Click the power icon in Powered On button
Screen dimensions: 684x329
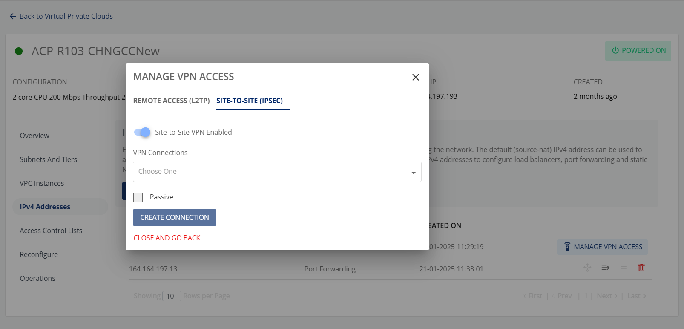[615, 50]
